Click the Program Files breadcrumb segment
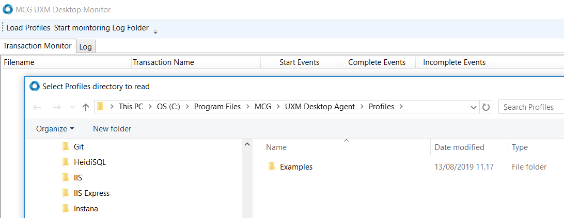The image size is (564, 218). (217, 107)
